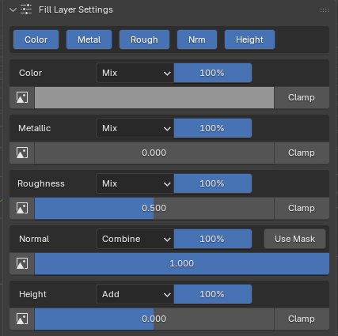Image resolution: width=338 pixels, height=336 pixels.
Task: Open the Metallic blend mode Mix dropdown
Action: tap(135, 128)
